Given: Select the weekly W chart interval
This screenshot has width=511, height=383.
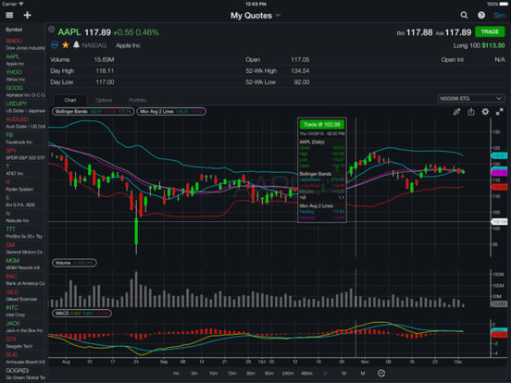Looking at the screenshot, I should click(343, 373).
